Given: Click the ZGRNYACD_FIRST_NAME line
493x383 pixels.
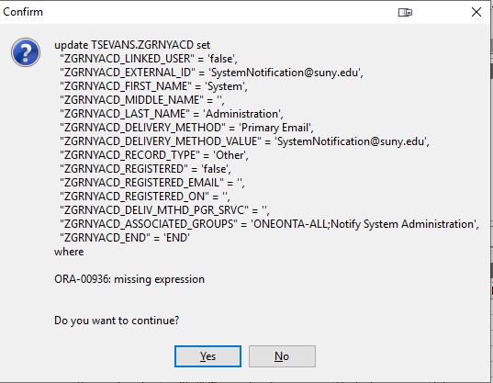Looking at the screenshot, I should pyautogui.click(x=153, y=86).
